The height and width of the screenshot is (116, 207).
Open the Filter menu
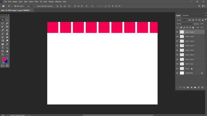click(37, 2)
